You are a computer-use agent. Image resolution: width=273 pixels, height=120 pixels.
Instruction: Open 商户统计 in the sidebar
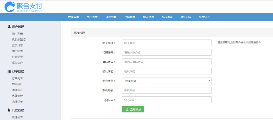17,84
